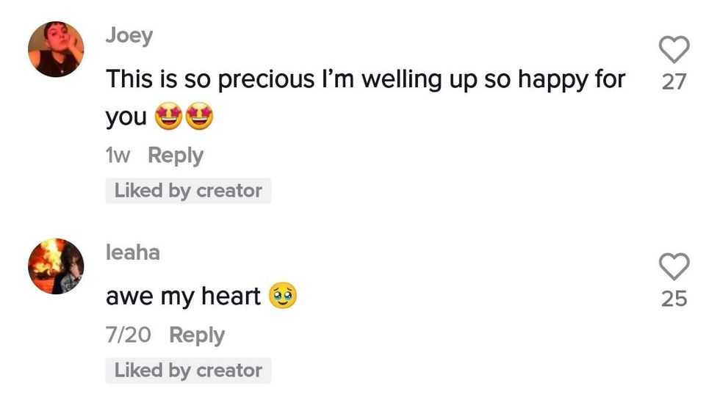Click the first star-eyed emoji in Joey's comment
This screenshot has height=397, width=720.
pos(168,117)
